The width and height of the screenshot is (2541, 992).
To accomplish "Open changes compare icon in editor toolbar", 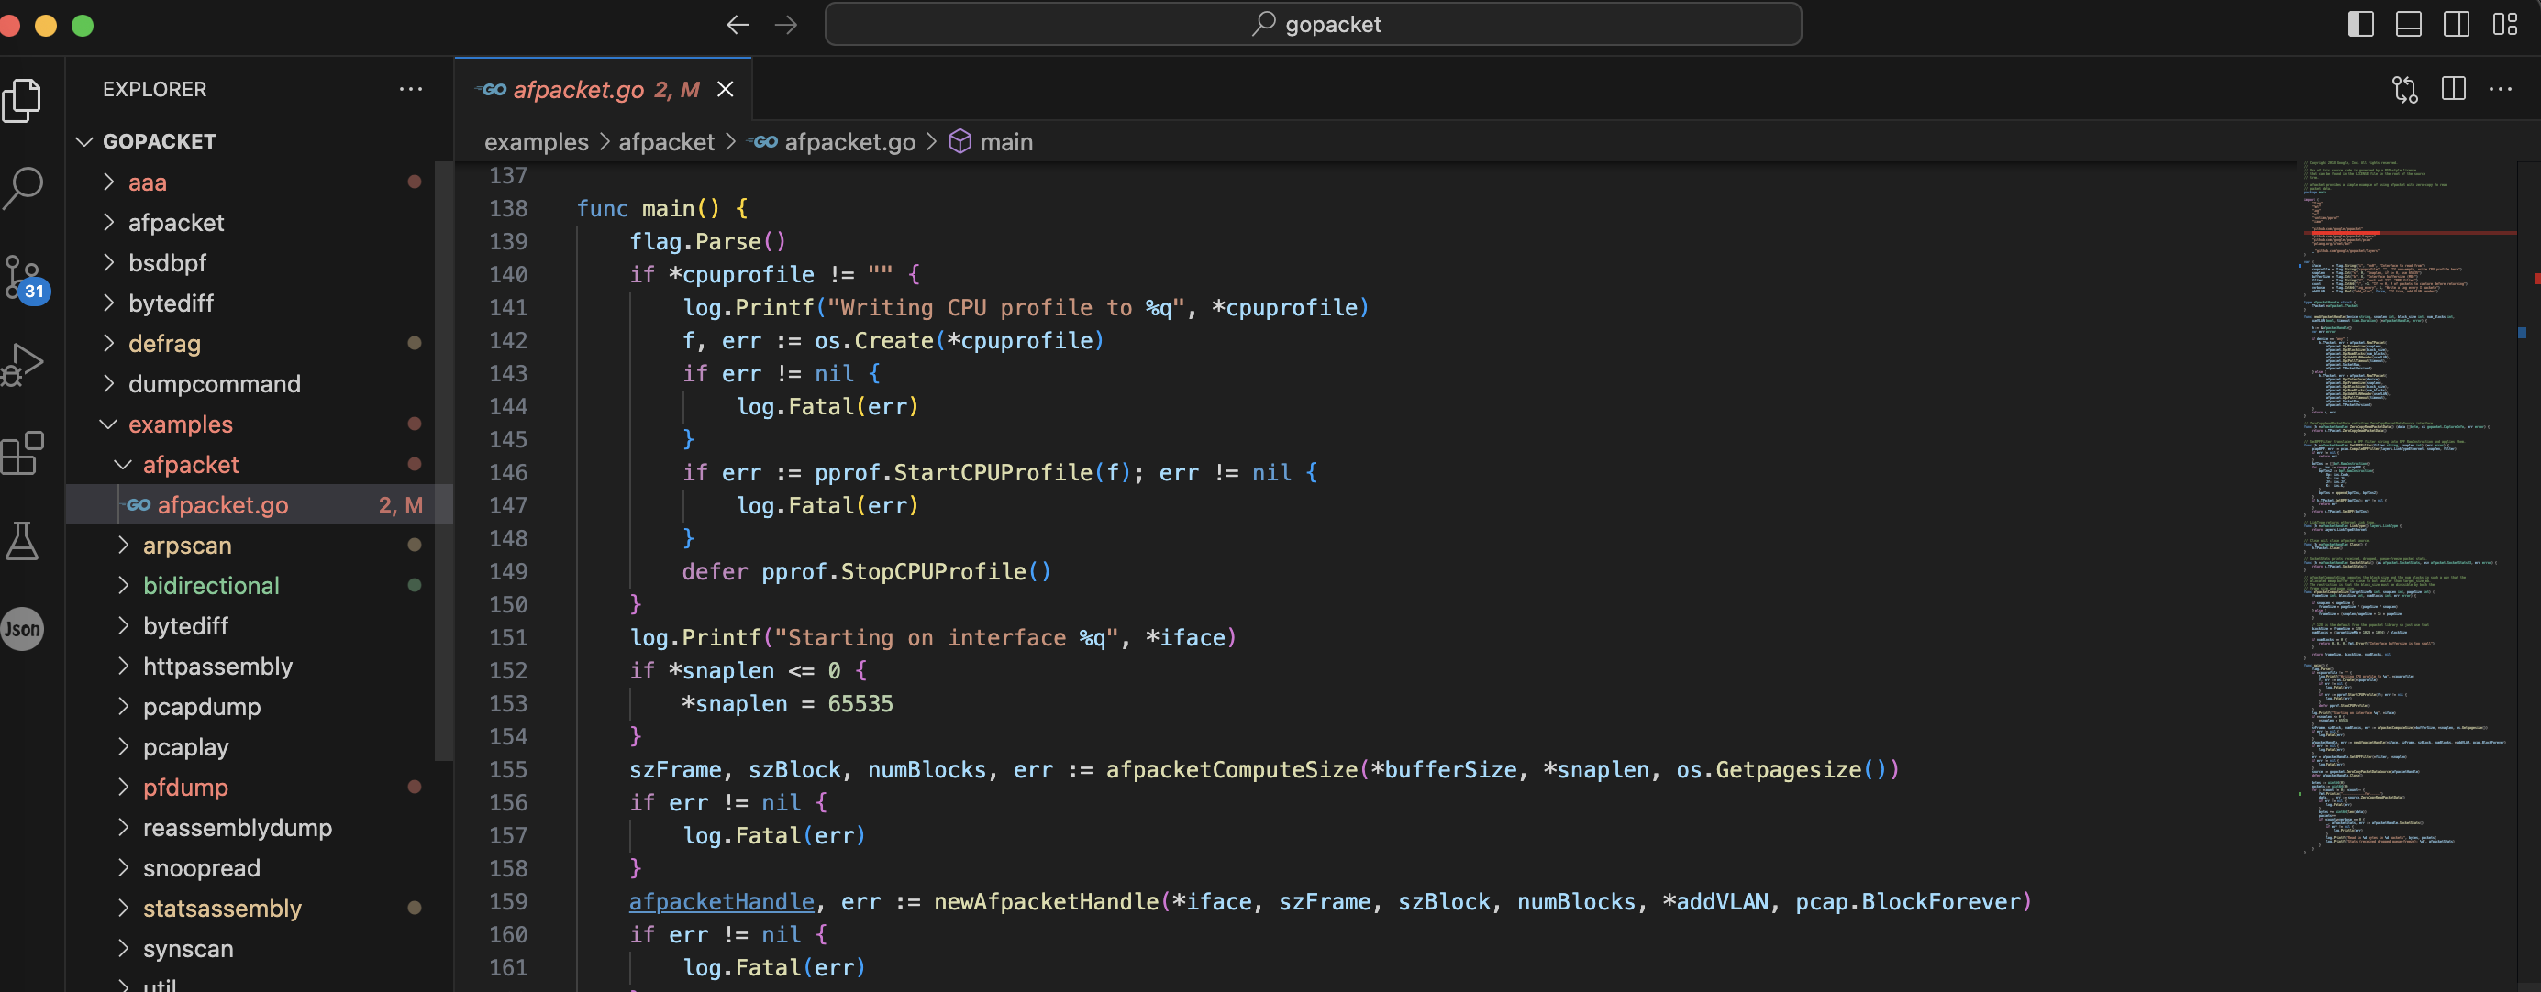I will pos(2405,90).
